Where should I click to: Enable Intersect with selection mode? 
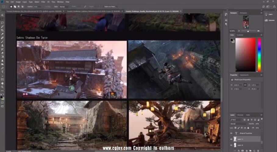click(23, 6)
